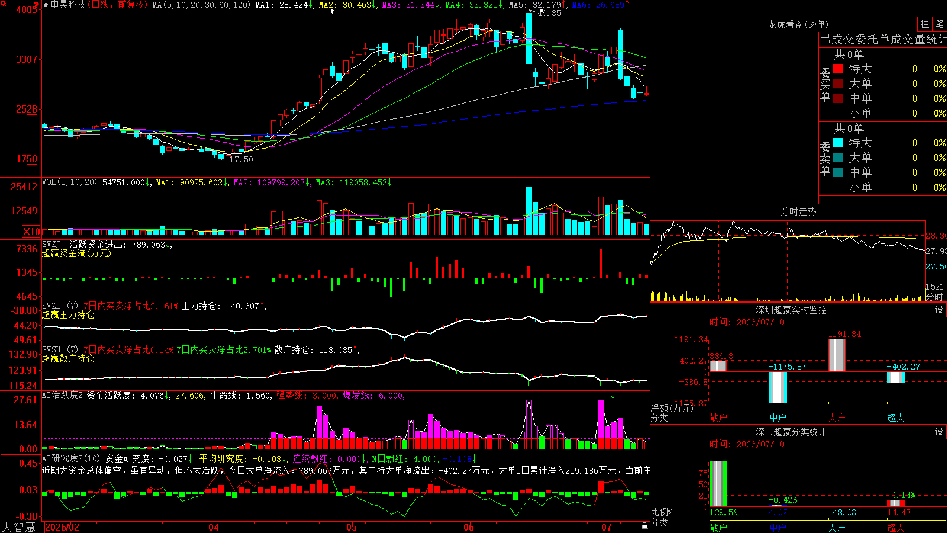Click the 2026/02 date marker on timeline
The height and width of the screenshot is (533, 947).
[63, 527]
